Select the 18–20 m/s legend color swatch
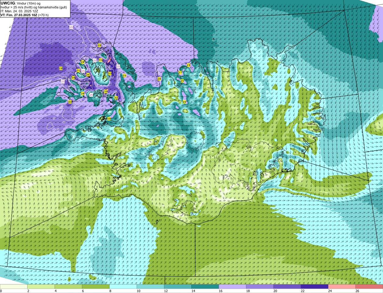The image size is (383, 293). 260,286
